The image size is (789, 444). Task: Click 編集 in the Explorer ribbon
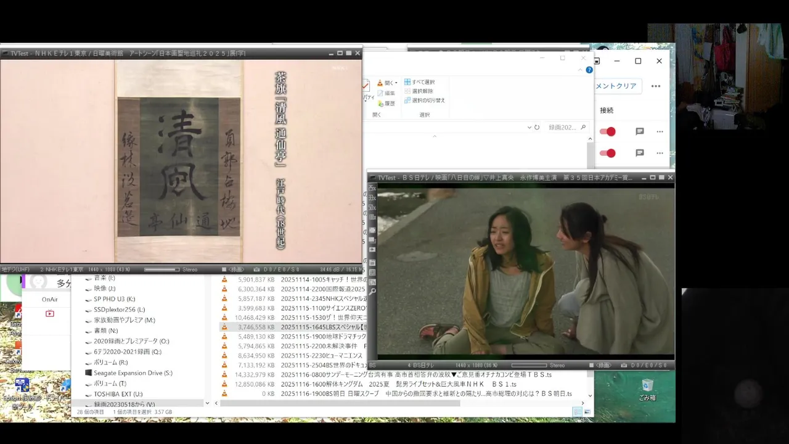pyautogui.click(x=386, y=93)
